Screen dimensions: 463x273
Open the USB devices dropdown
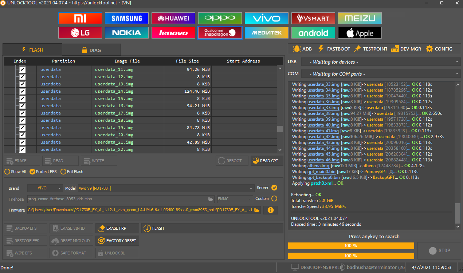click(381, 62)
